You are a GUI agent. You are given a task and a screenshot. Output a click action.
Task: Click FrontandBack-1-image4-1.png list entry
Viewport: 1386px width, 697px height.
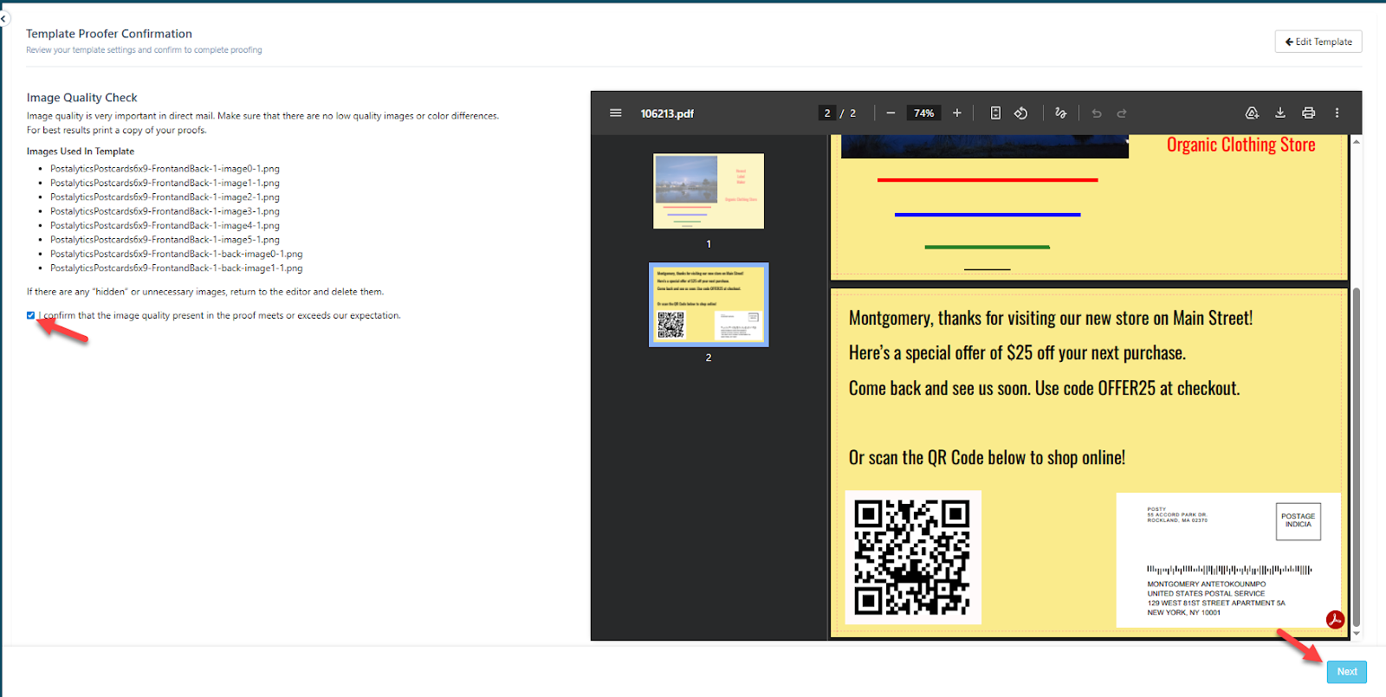165,225
